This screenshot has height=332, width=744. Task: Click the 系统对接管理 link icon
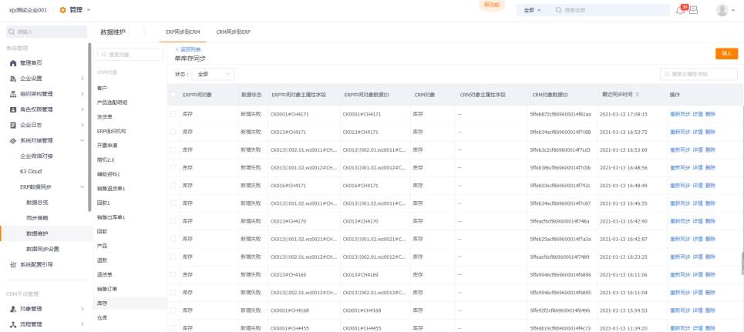click(x=13, y=141)
